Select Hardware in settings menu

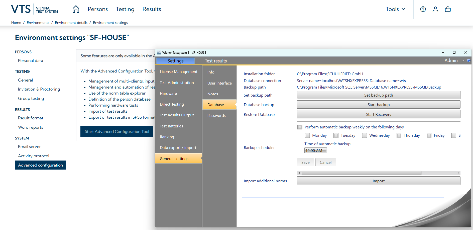click(x=179, y=94)
